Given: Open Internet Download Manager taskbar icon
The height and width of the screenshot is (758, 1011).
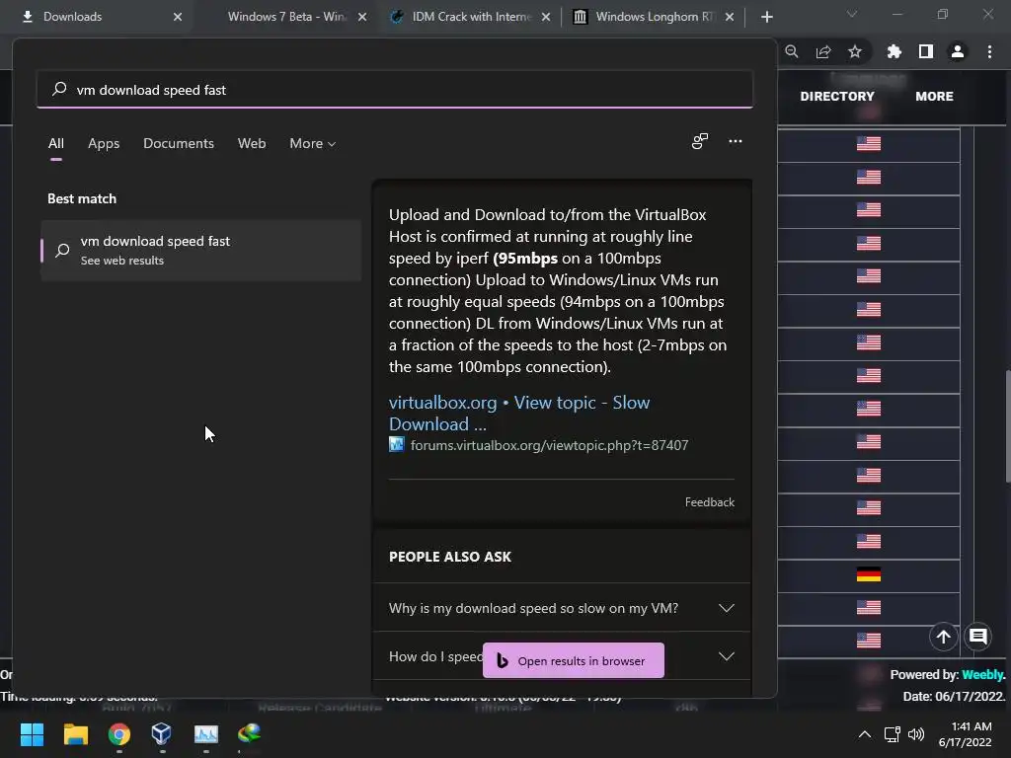Looking at the screenshot, I should [x=249, y=733].
